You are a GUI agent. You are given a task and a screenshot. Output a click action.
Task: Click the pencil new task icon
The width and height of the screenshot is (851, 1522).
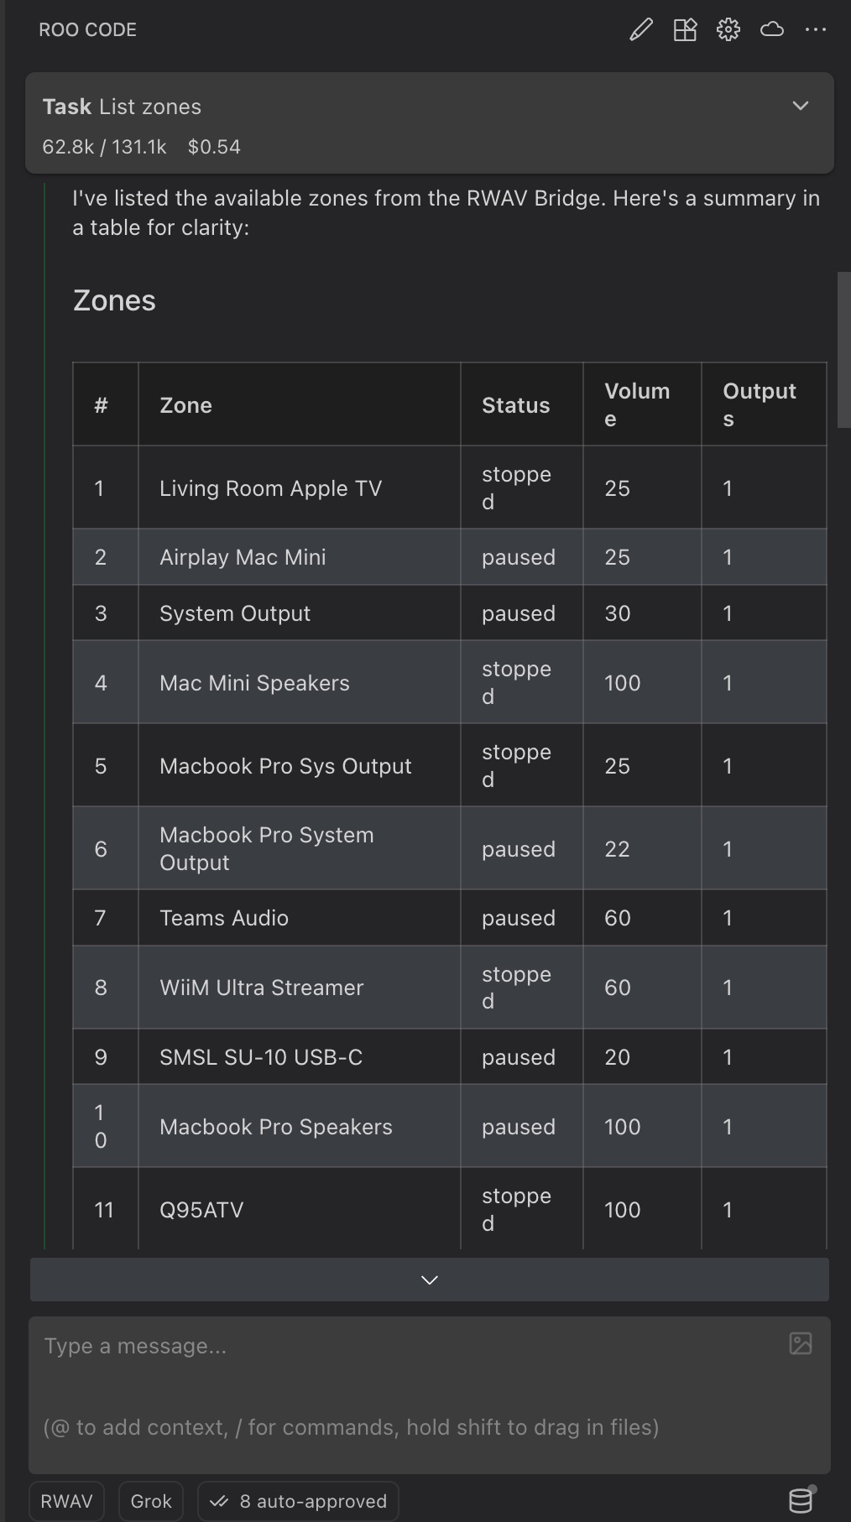click(641, 30)
